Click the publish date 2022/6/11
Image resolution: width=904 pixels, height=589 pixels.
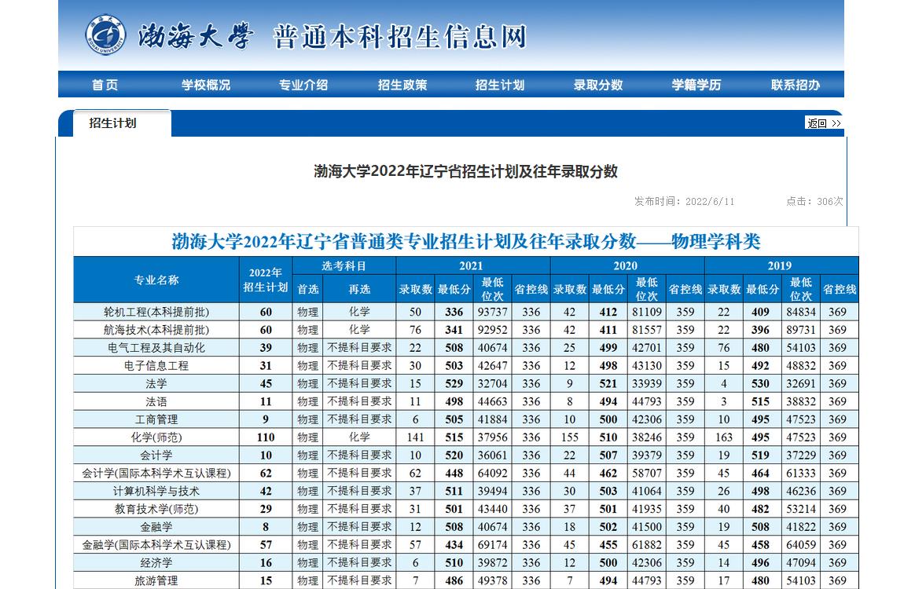point(710,201)
